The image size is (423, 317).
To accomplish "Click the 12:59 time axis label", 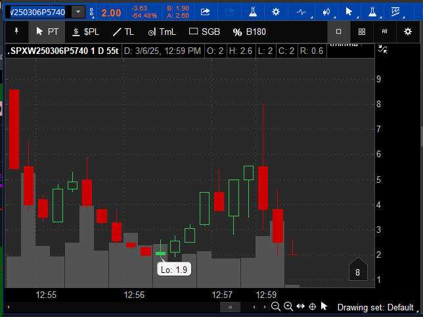I will coord(266,295).
